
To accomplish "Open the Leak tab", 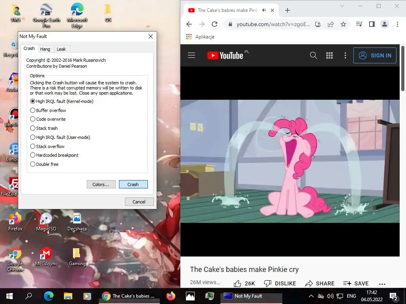I will (x=61, y=49).
